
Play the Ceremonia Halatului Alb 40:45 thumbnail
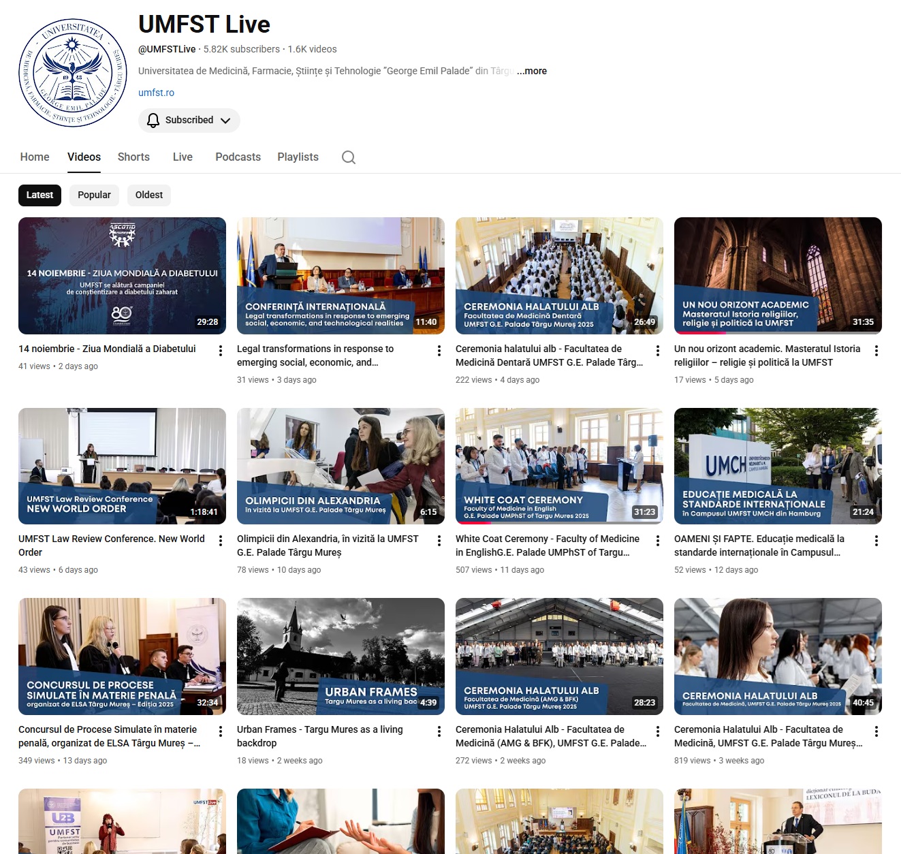778,656
